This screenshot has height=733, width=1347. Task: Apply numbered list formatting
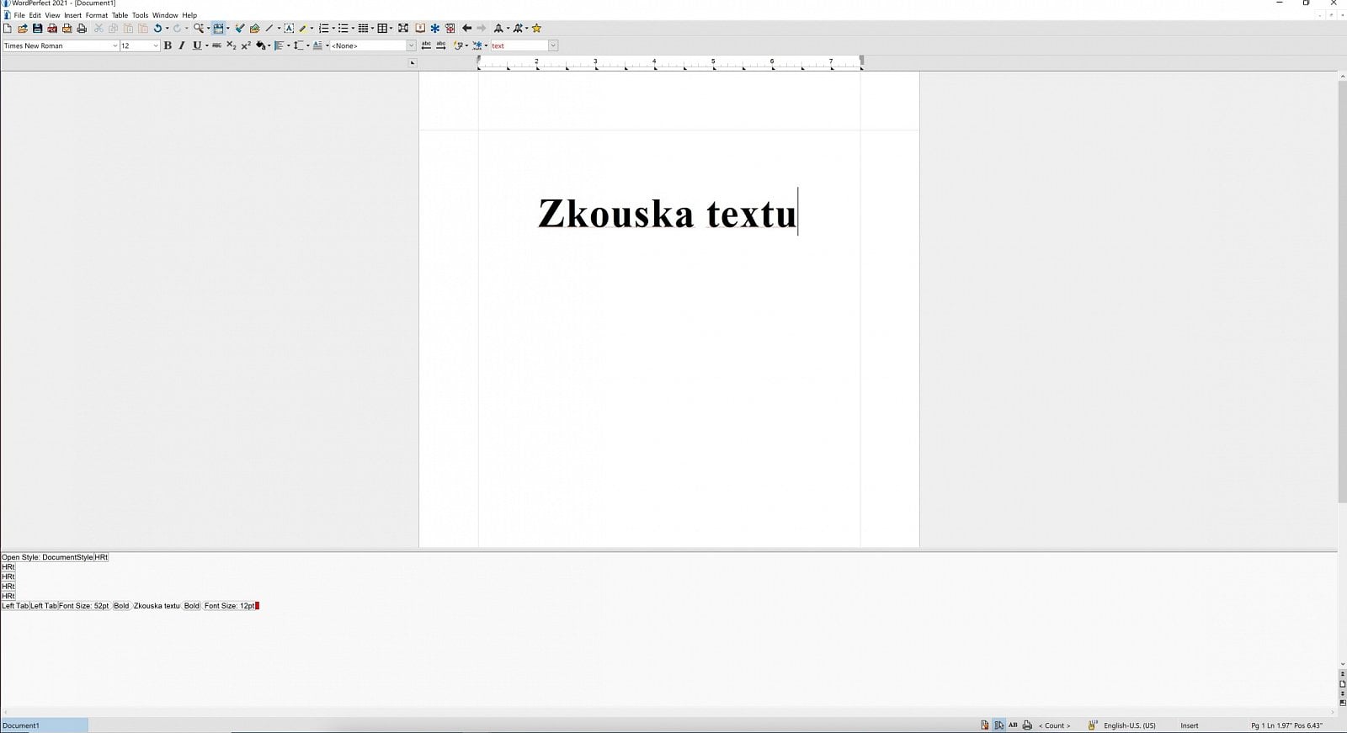323,28
